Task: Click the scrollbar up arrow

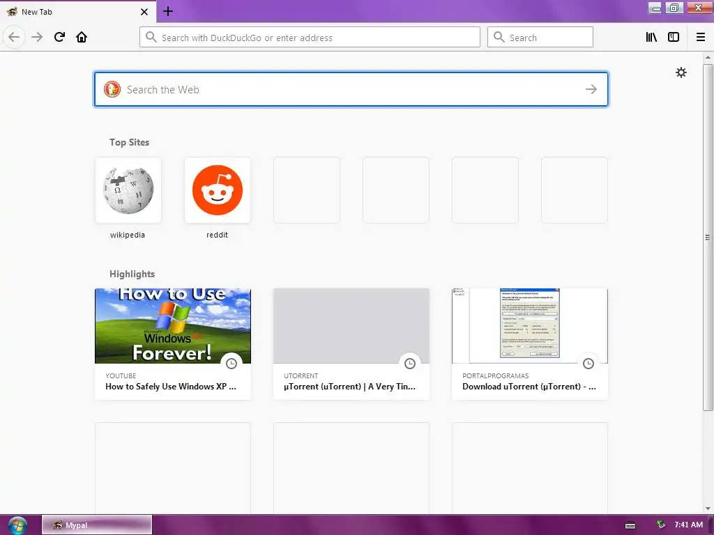Action: click(x=708, y=57)
